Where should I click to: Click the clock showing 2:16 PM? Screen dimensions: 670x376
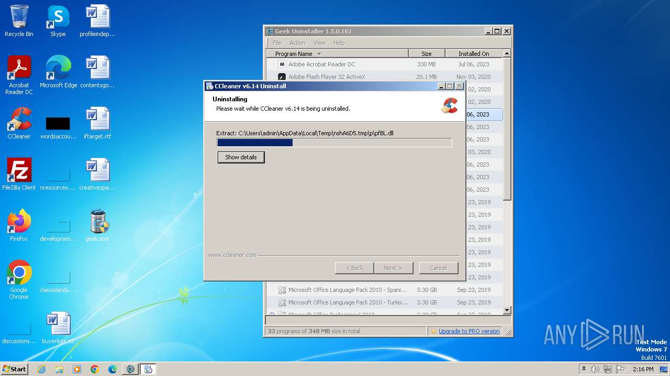(x=643, y=369)
